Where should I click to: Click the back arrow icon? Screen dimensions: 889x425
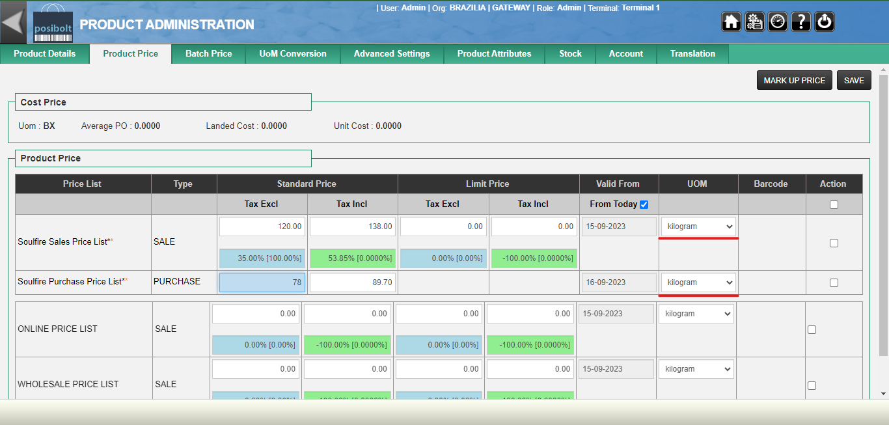[x=12, y=22]
